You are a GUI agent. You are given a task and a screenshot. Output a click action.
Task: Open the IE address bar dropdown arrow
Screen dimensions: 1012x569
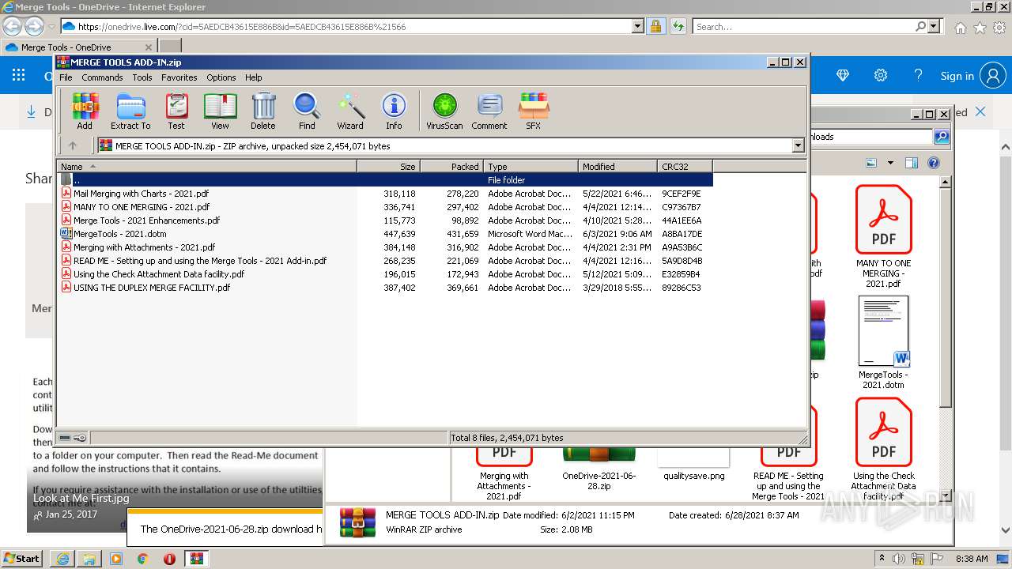pyautogui.click(x=638, y=26)
